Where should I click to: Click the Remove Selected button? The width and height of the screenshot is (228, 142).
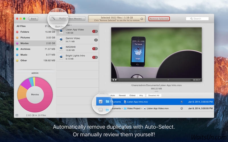tap(159, 19)
